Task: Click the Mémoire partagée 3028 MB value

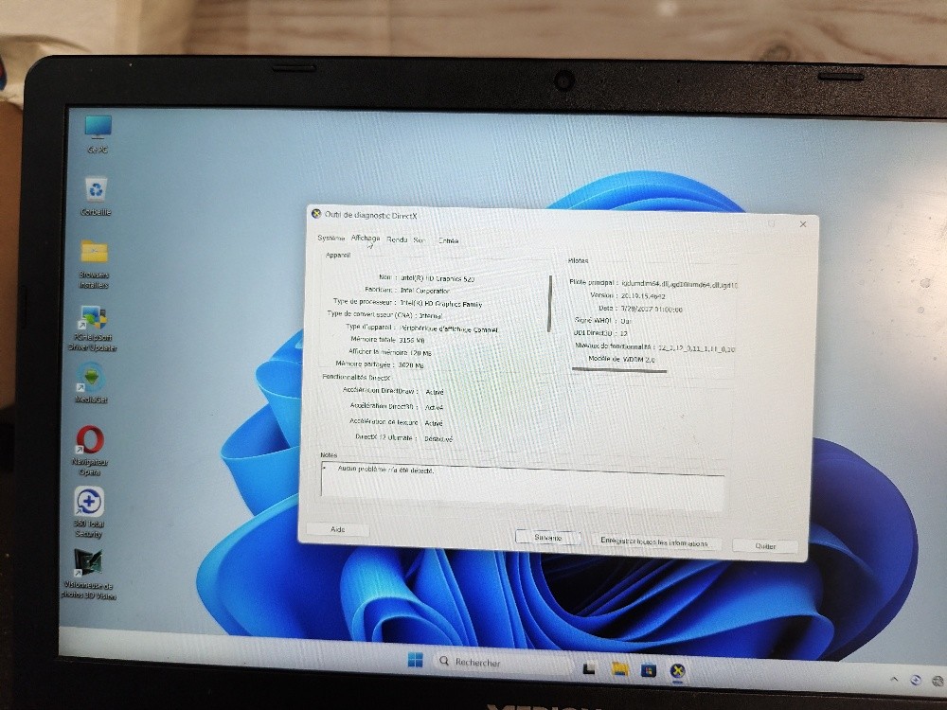Action: click(x=411, y=365)
